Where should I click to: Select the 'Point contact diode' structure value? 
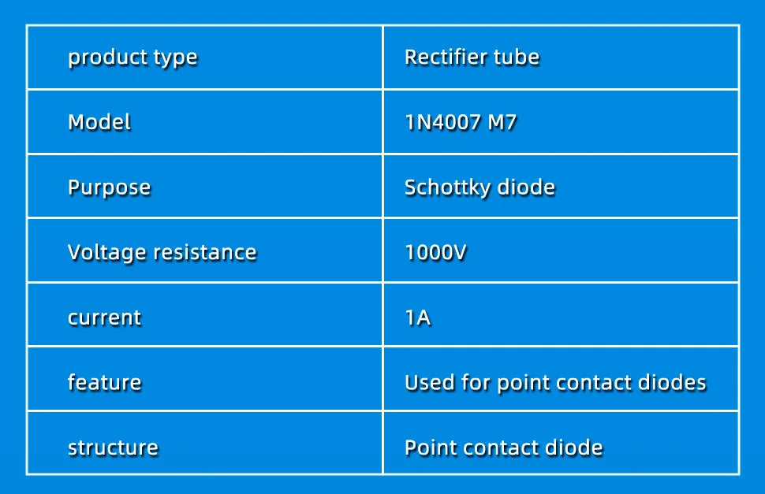503,448
